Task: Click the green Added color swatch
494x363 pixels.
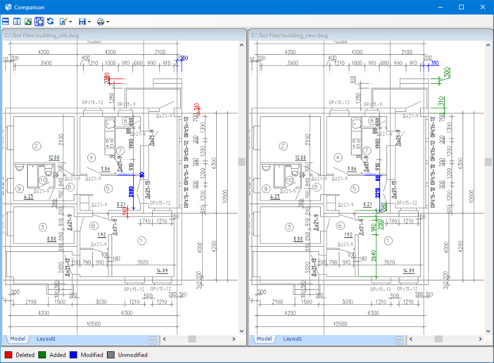Action: [x=42, y=355]
